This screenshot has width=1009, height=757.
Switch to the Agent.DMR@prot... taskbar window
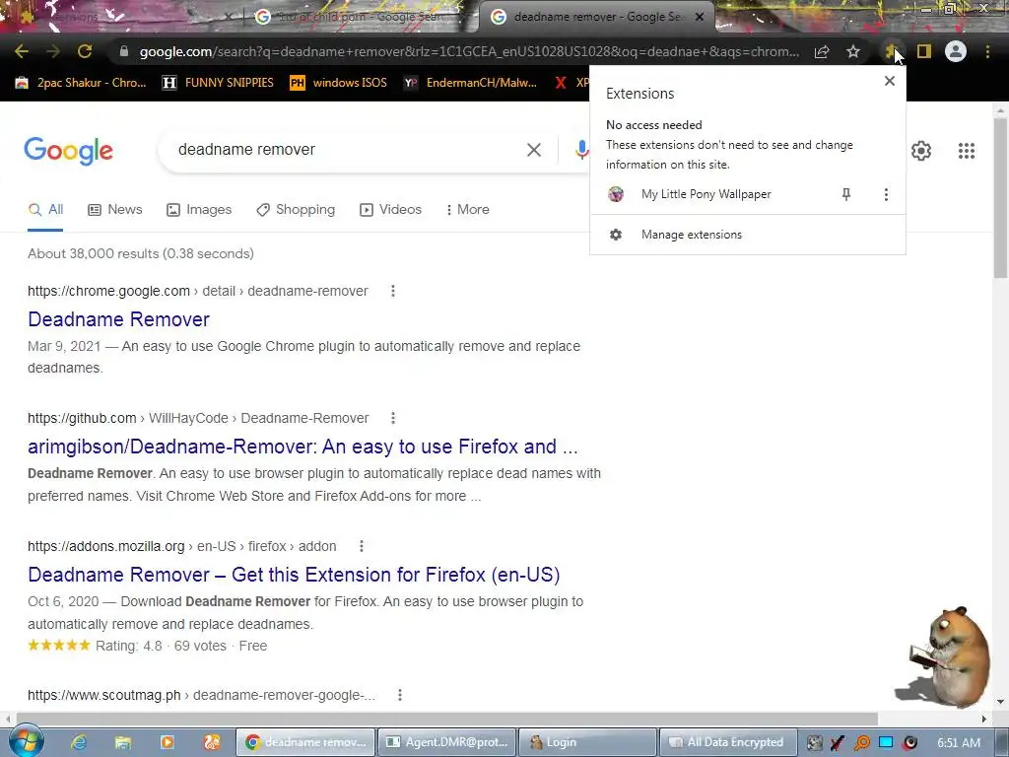coord(446,742)
